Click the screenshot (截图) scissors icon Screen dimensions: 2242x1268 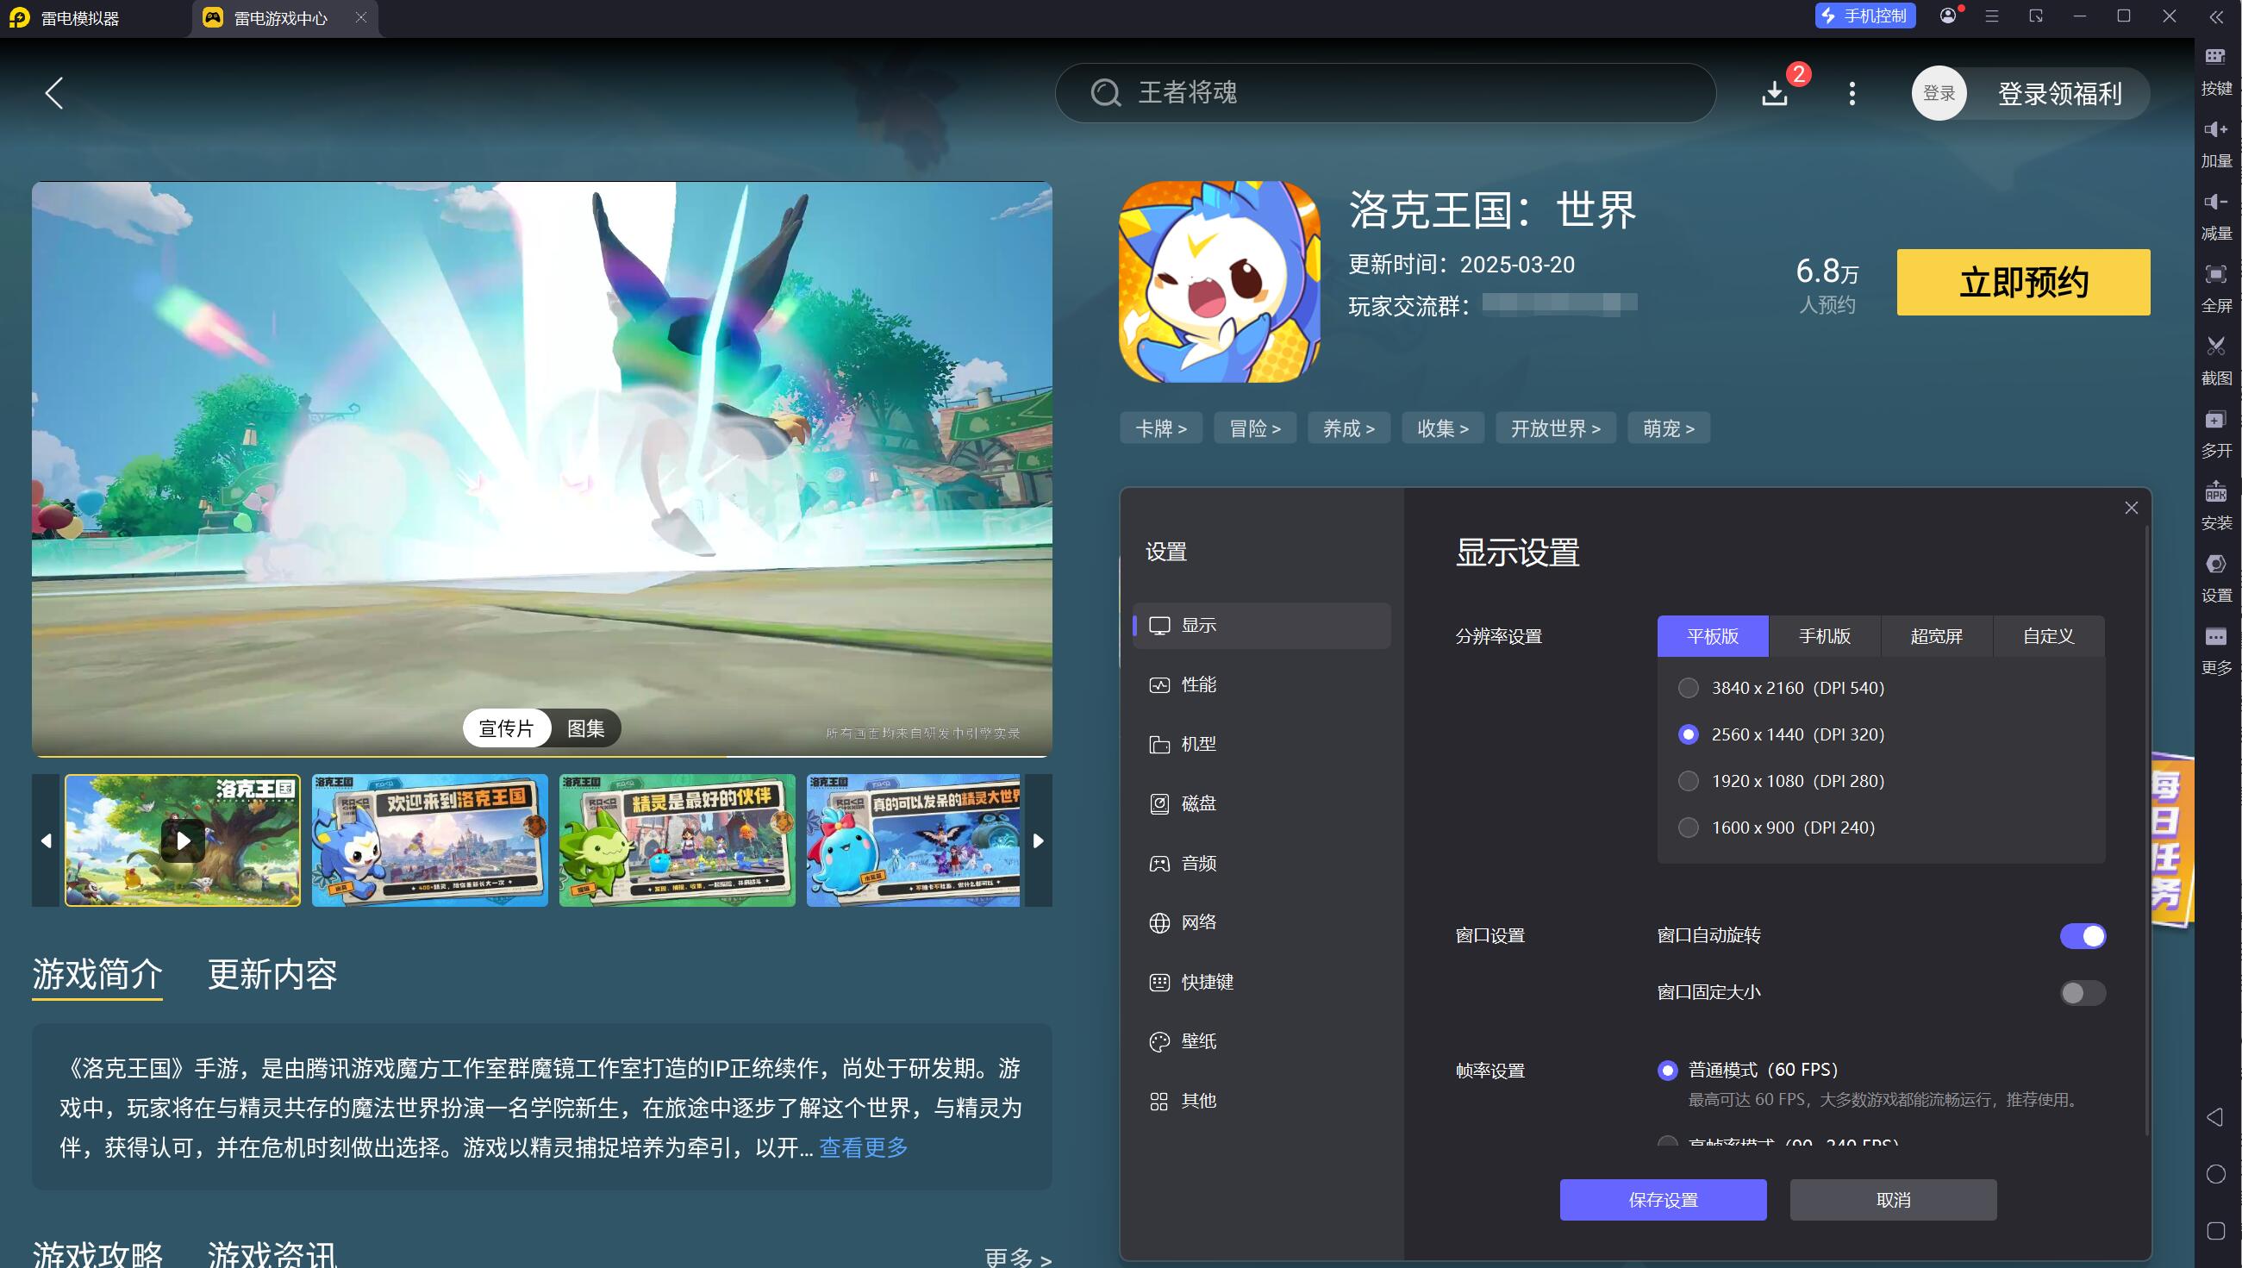pos(2215,347)
